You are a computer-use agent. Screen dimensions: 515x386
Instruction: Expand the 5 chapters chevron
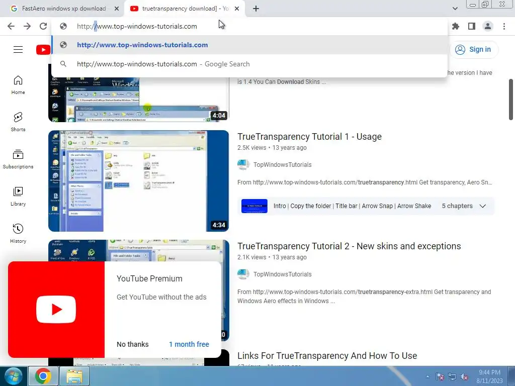pos(482,206)
